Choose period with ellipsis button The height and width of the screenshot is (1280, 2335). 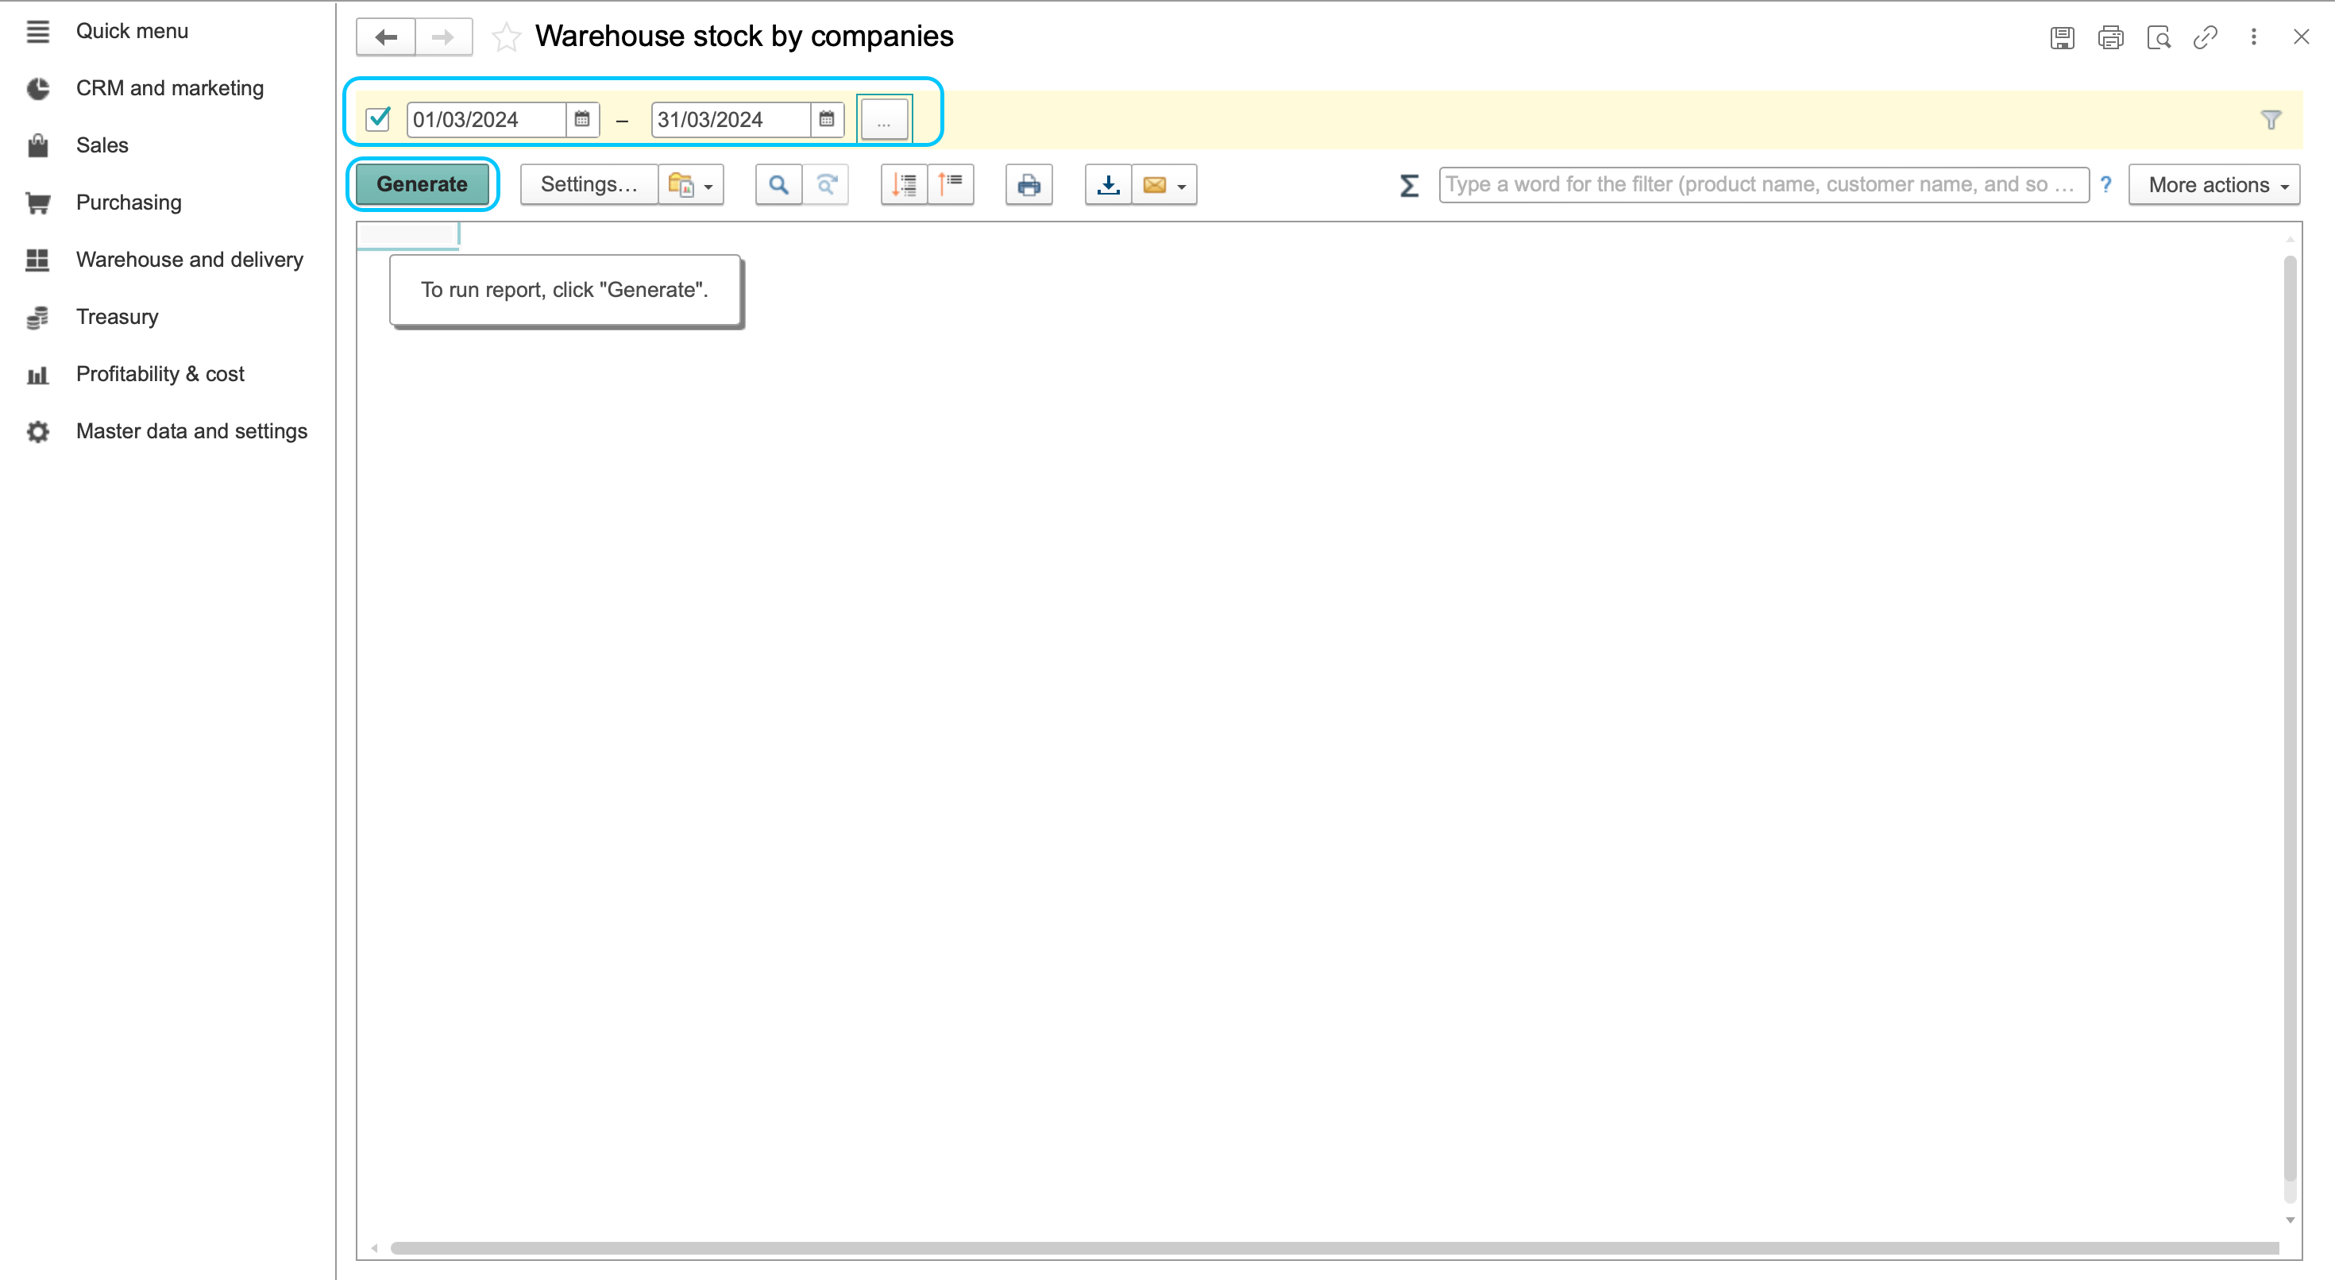tap(884, 119)
